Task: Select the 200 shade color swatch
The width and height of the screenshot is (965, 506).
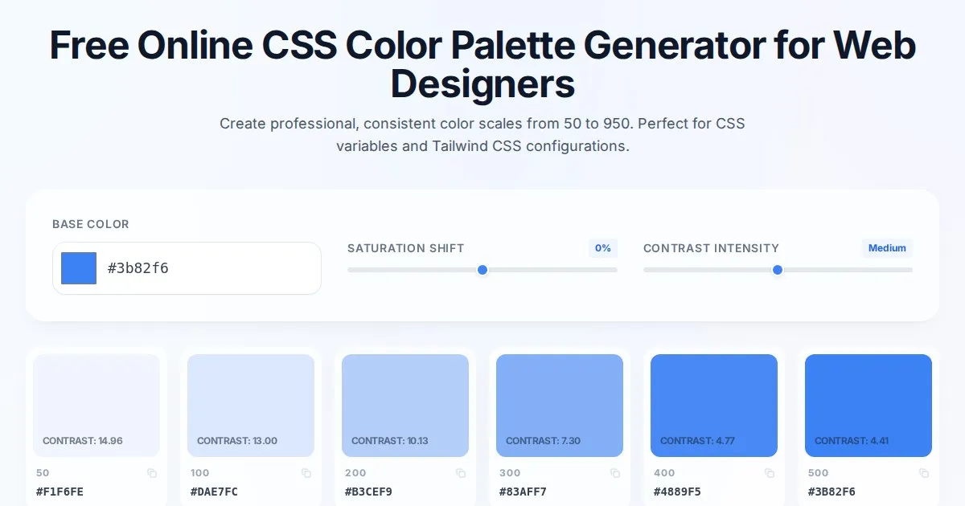Action: (405, 405)
